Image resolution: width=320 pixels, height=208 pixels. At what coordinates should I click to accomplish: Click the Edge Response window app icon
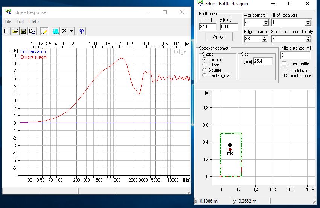pyautogui.click(x=8, y=12)
